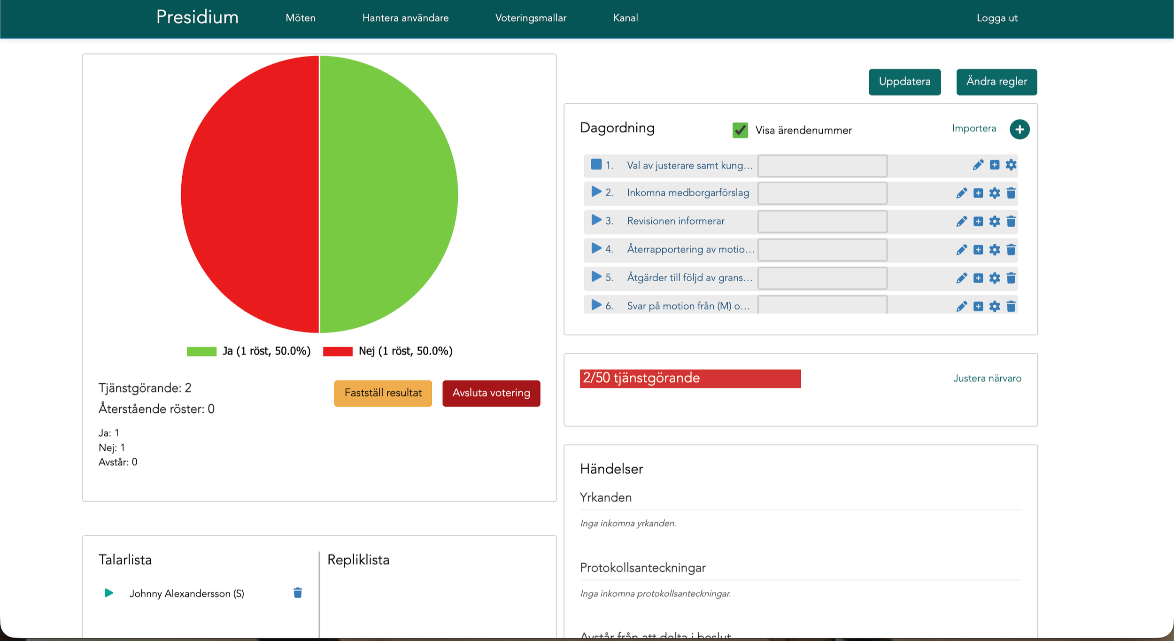Screen dimensions: 1174x641
Task: Start Johnny Alexandersson's speaking time with play toggle
Action: coord(108,593)
